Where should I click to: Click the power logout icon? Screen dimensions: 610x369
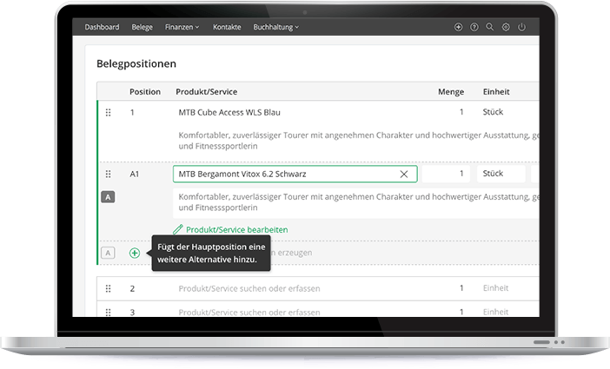click(521, 28)
